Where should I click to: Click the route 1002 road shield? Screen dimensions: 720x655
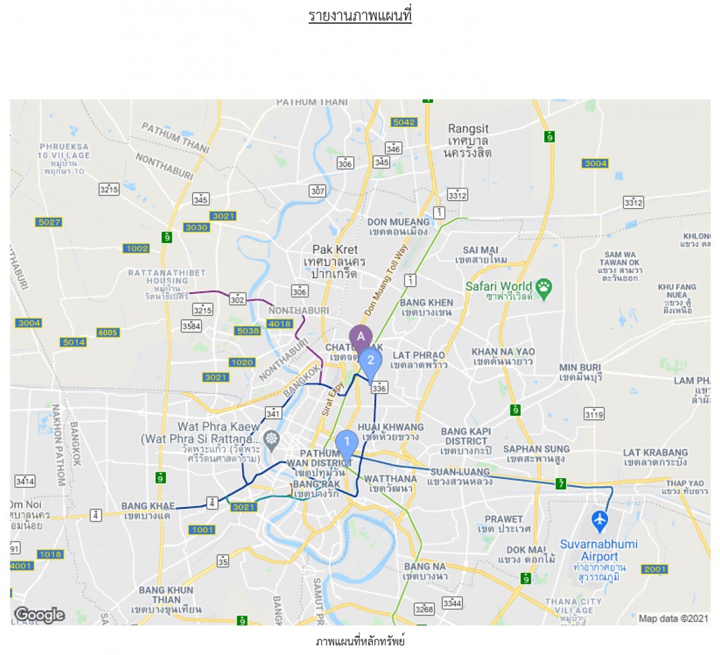[x=137, y=248]
